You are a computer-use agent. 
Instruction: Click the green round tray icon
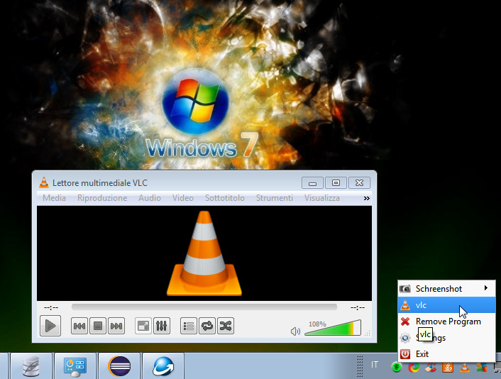coord(397,367)
